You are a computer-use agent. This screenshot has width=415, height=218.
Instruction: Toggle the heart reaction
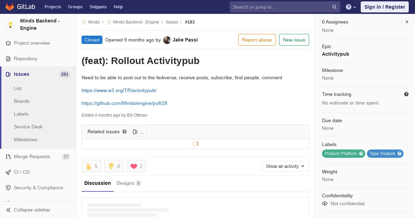coord(136,166)
